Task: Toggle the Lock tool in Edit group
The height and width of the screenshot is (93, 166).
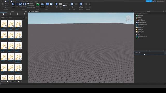Action: click(65, 5)
